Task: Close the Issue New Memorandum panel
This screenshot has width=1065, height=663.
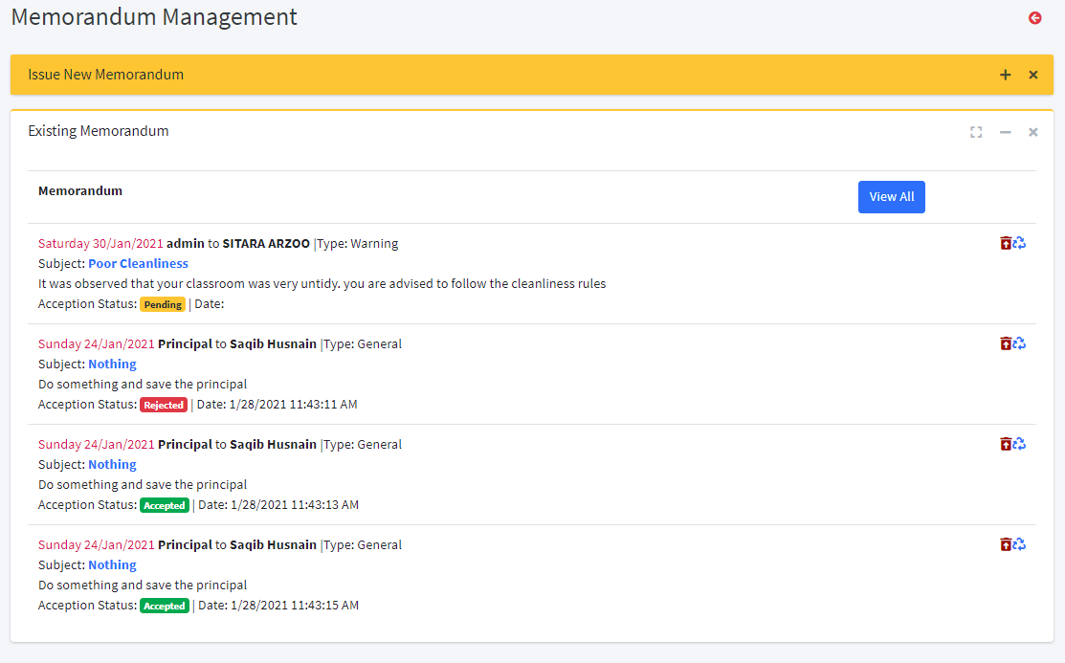Action: point(1033,75)
